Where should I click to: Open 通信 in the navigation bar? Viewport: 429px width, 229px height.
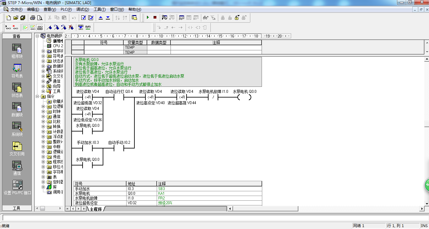pos(17,168)
